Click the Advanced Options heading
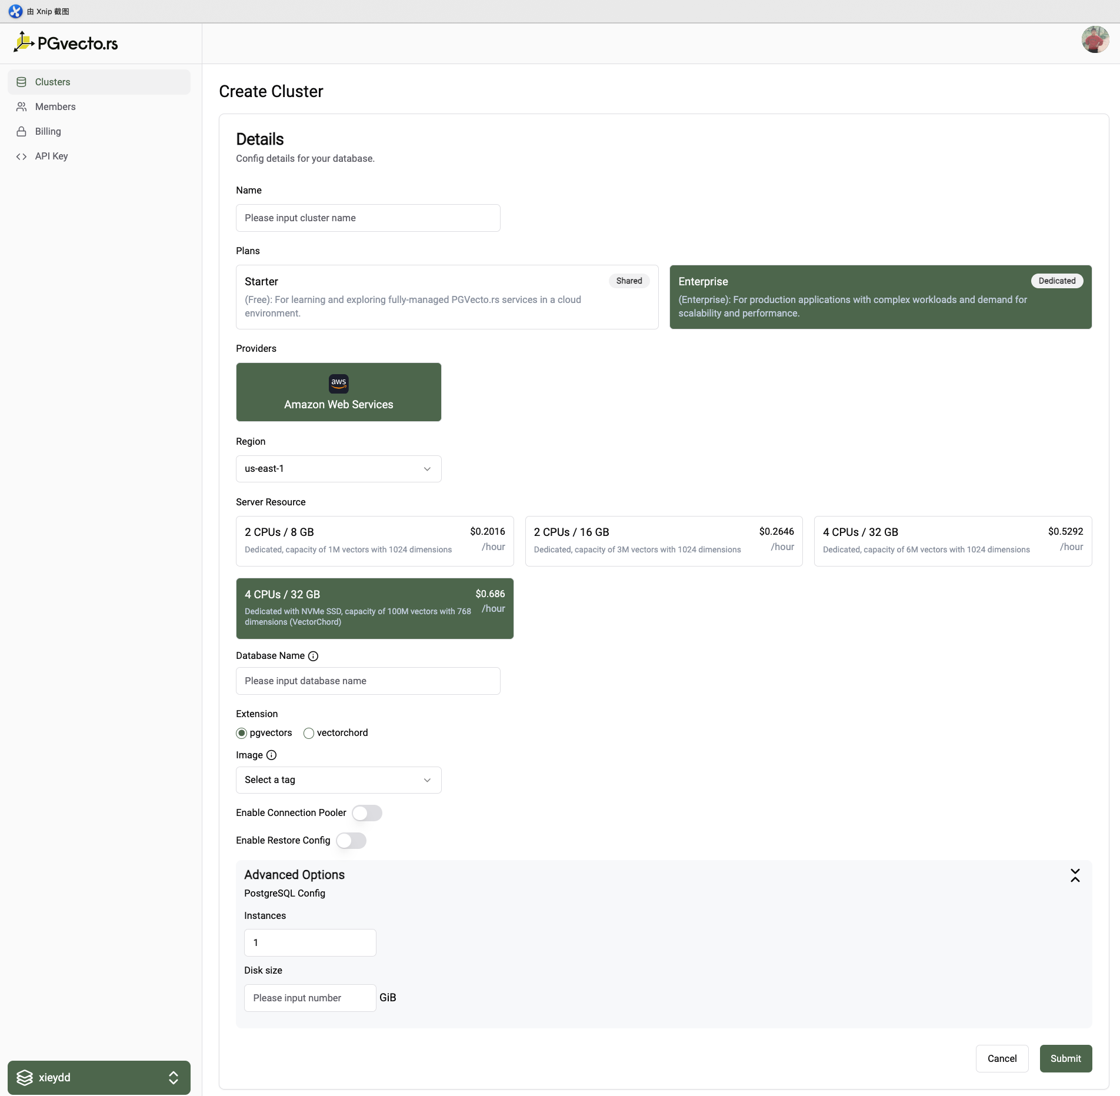This screenshot has height=1096, width=1120. tap(295, 875)
